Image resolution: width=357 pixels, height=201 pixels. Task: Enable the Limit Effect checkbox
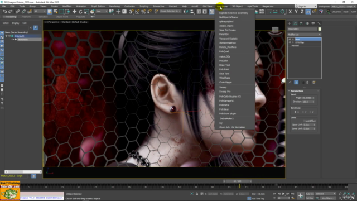[304, 121]
